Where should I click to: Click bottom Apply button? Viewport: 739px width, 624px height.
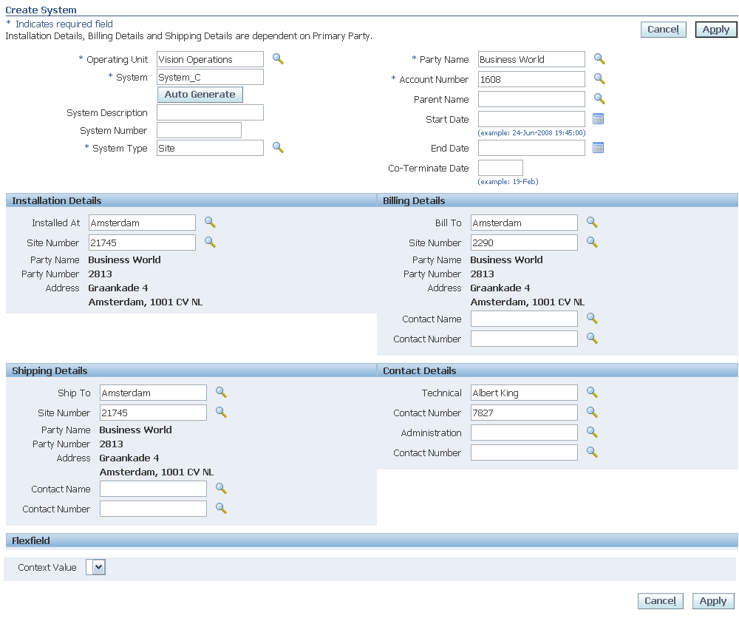pyautogui.click(x=713, y=601)
